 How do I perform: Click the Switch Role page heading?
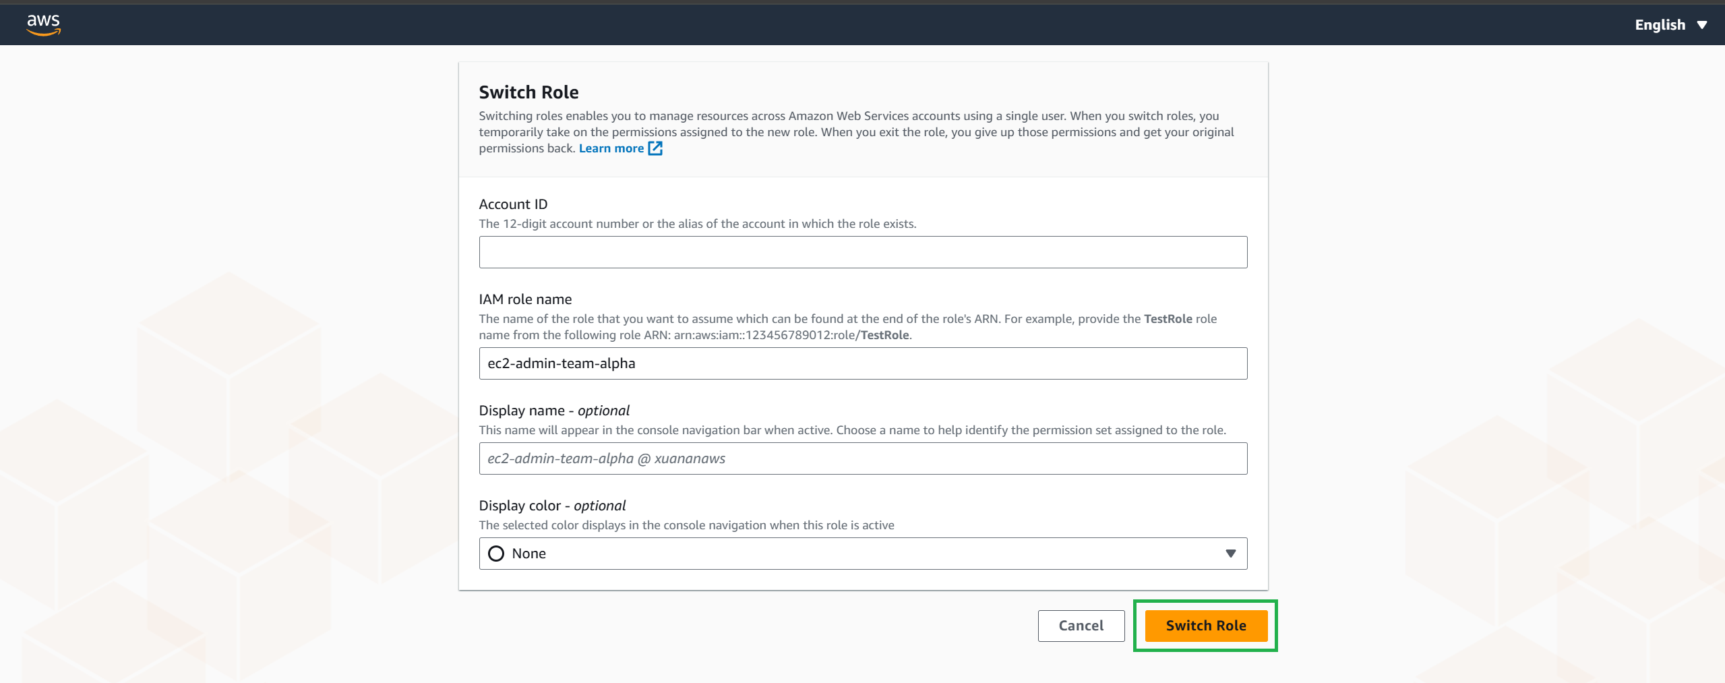point(528,92)
